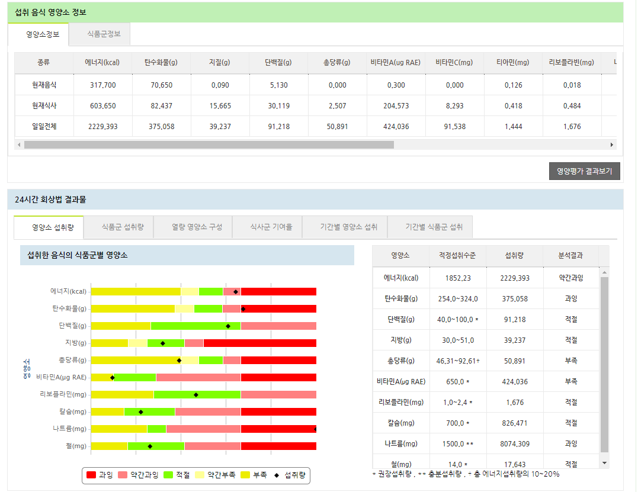Toggle the green 적절 legend swatch
Image resolution: width=638 pixels, height=492 pixels.
pos(168,475)
